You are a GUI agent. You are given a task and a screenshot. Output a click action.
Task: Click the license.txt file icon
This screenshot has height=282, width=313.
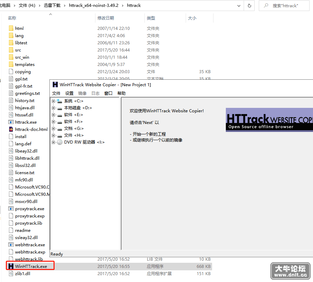[11, 172]
